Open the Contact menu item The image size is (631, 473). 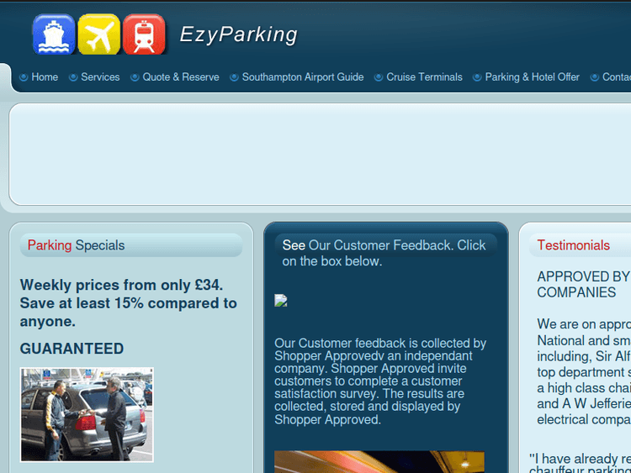[x=617, y=76]
